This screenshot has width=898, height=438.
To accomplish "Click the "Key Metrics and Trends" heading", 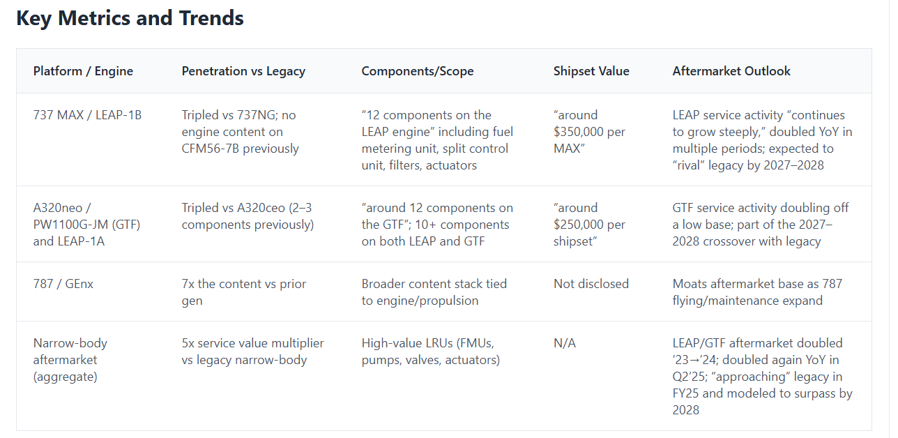I will pos(130,19).
